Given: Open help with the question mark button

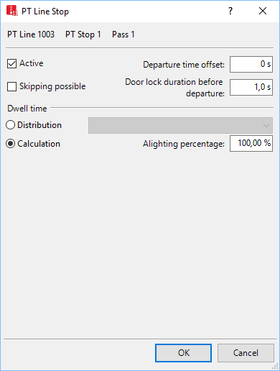Looking at the screenshot, I should click(x=230, y=11).
